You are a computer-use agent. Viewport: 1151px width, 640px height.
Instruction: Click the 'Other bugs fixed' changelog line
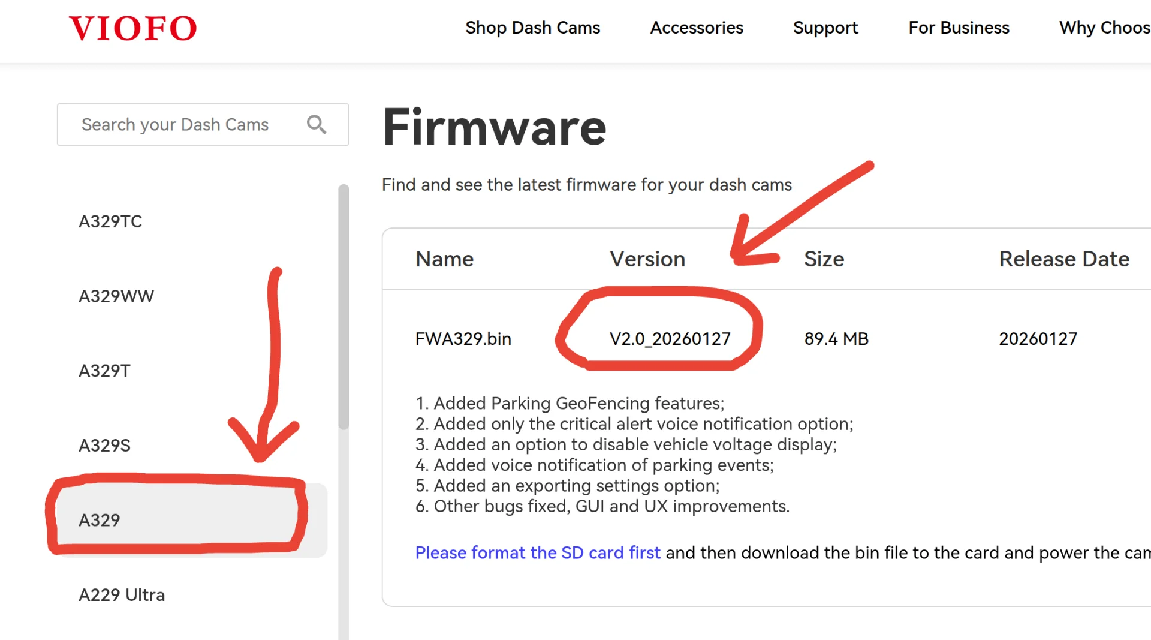pos(602,506)
